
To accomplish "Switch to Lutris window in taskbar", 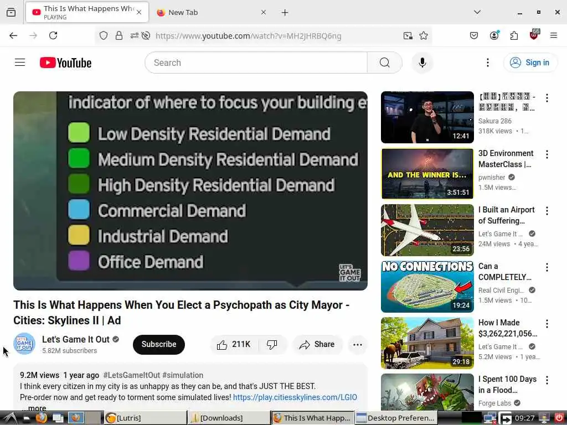I will [145, 418].
